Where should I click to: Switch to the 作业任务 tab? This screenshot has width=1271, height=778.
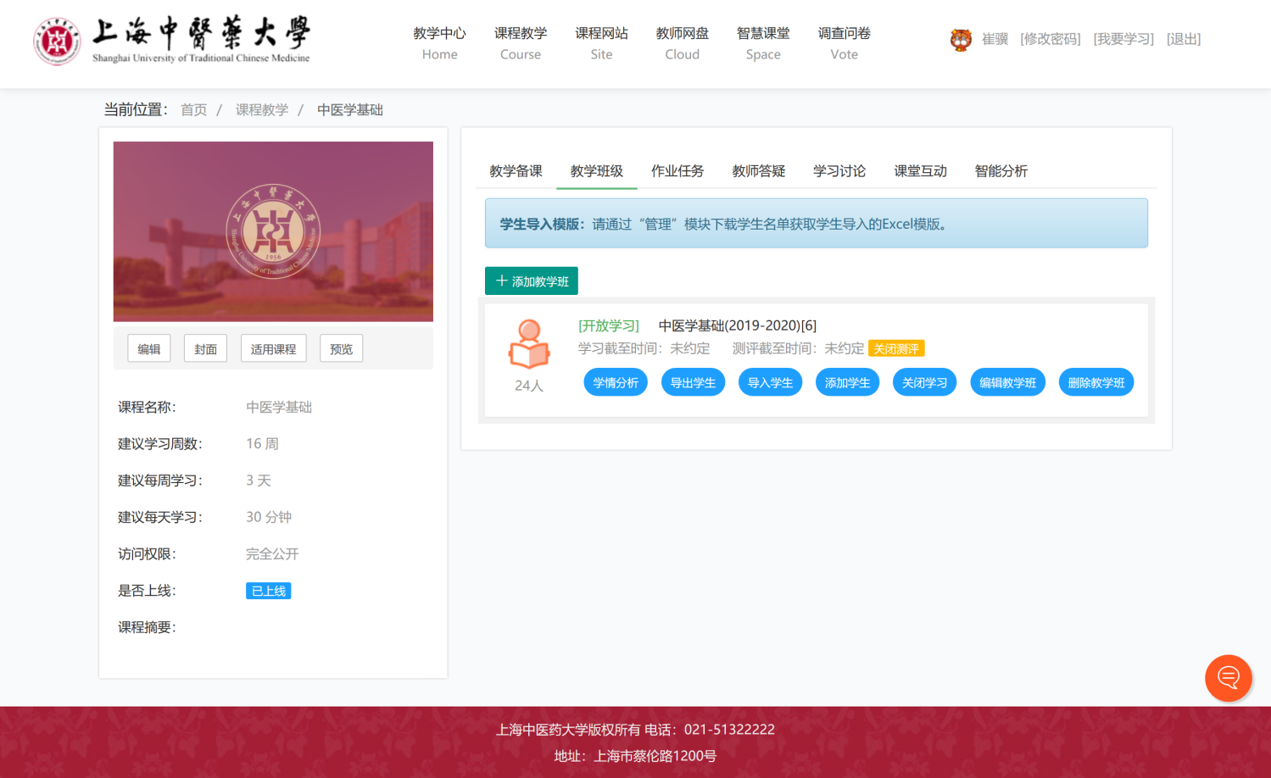coord(677,171)
